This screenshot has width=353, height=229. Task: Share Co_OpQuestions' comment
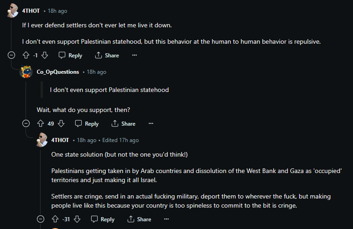[x=123, y=124]
